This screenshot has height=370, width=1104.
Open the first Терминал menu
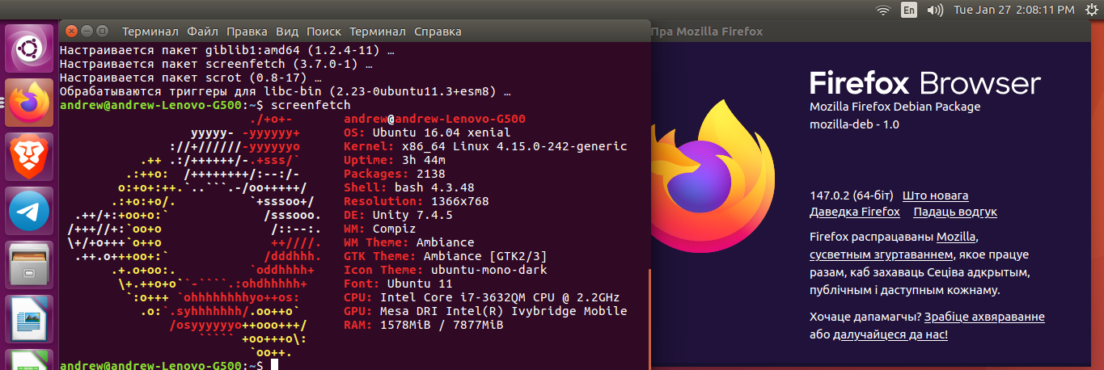(x=150, y=32)
